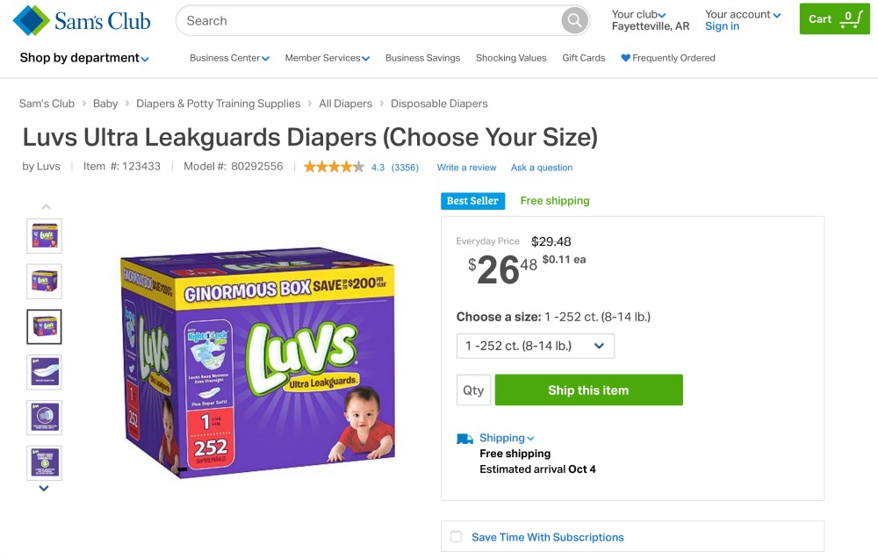Screen dimensions: 878x559
Task: Select the first product thumbnail image
Action: [44, 236]
